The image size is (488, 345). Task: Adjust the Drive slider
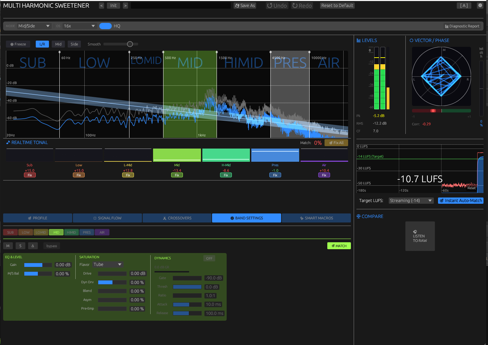tap(112, 274)
